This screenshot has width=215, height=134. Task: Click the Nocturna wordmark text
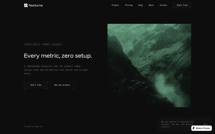click(36, 5)
